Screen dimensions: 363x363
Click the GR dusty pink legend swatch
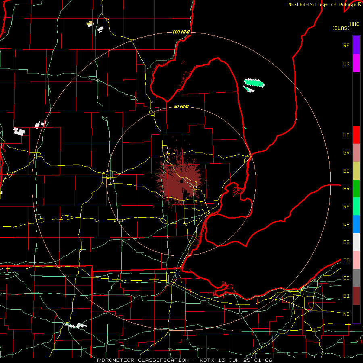pyautogui.click(x=356, y=153)
